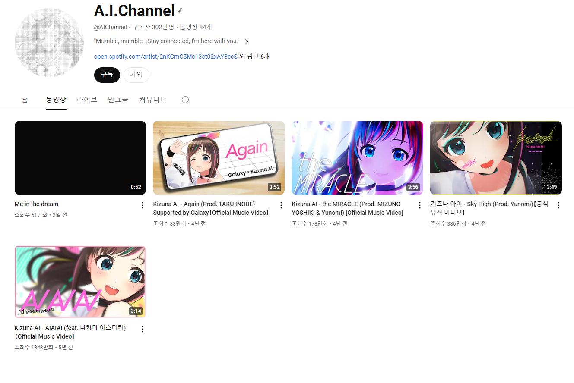This screenshot has width=574, height=383.
Task: Go to the 발표곡 tab
Action: coord(118,100)
